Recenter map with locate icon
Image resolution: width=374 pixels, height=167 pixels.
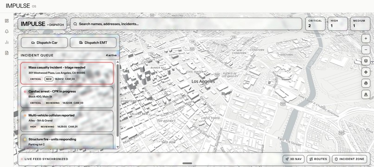[x=366, y=72]
